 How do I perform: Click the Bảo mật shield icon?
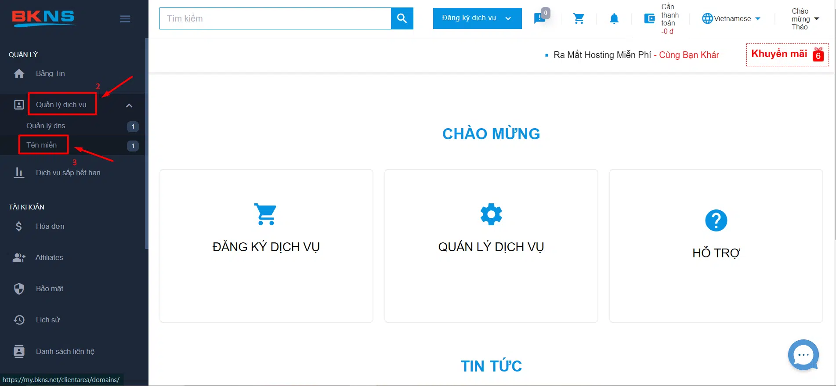(19, 289)
